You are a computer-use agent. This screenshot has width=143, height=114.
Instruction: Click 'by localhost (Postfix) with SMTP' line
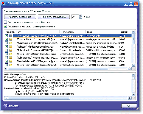pyautogui.click(x=31, y=91)
